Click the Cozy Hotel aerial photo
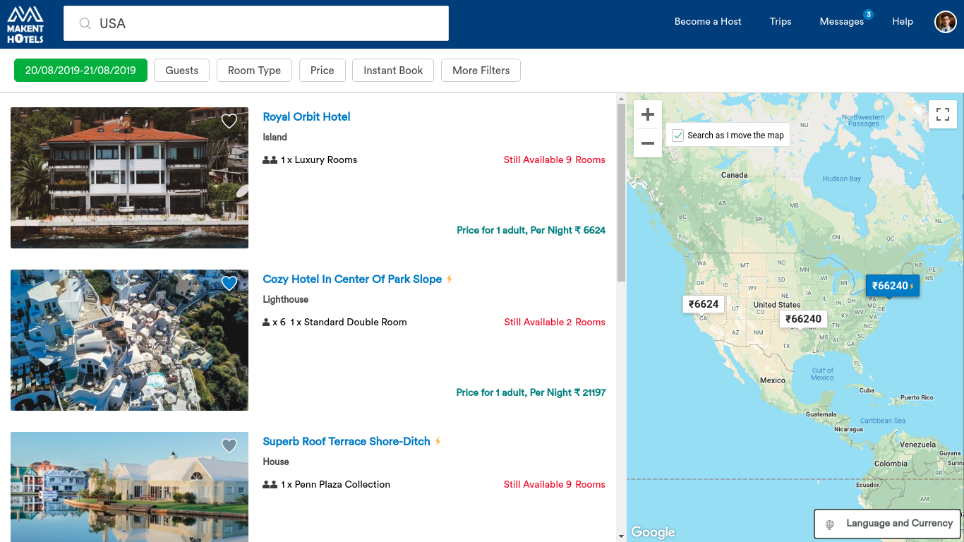 coord(129,340)
